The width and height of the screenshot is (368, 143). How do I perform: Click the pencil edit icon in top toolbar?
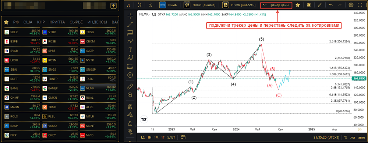[x=320, y=5]
